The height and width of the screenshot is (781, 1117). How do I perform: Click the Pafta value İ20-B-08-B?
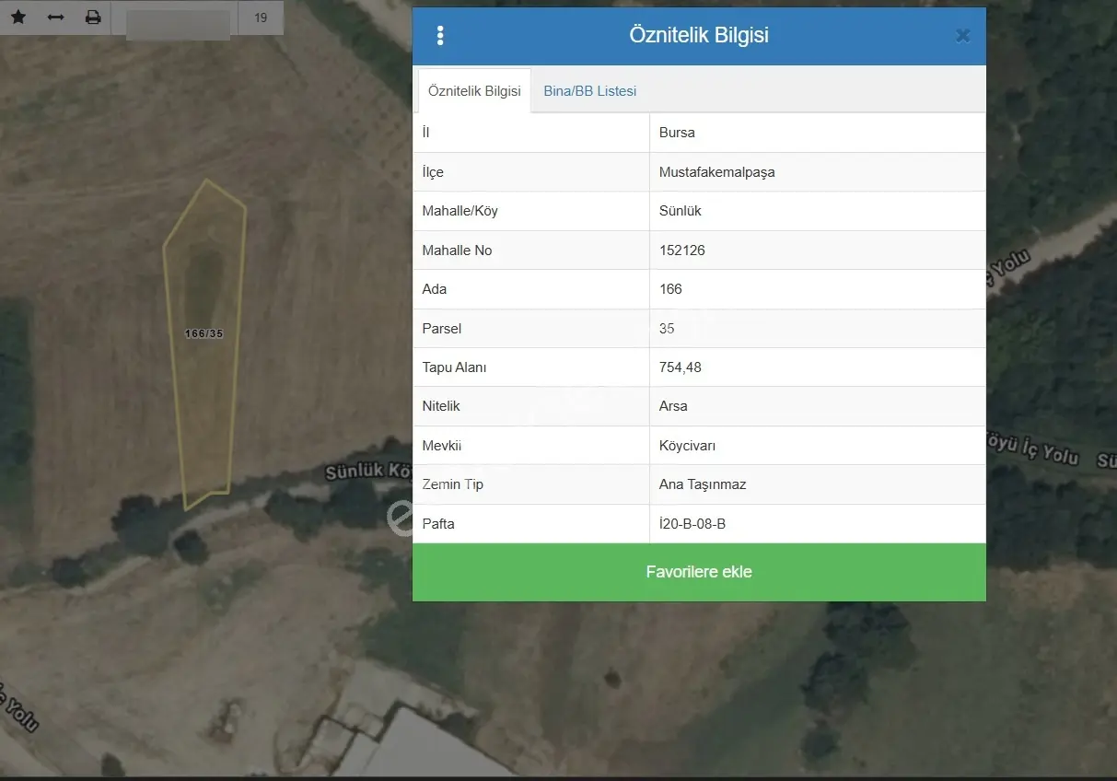692,524
